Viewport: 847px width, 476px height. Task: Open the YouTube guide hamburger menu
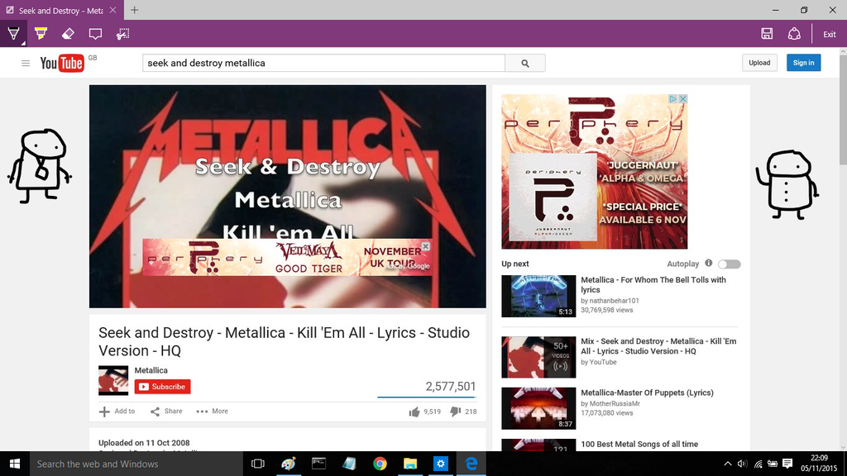(x=26, y=63)
